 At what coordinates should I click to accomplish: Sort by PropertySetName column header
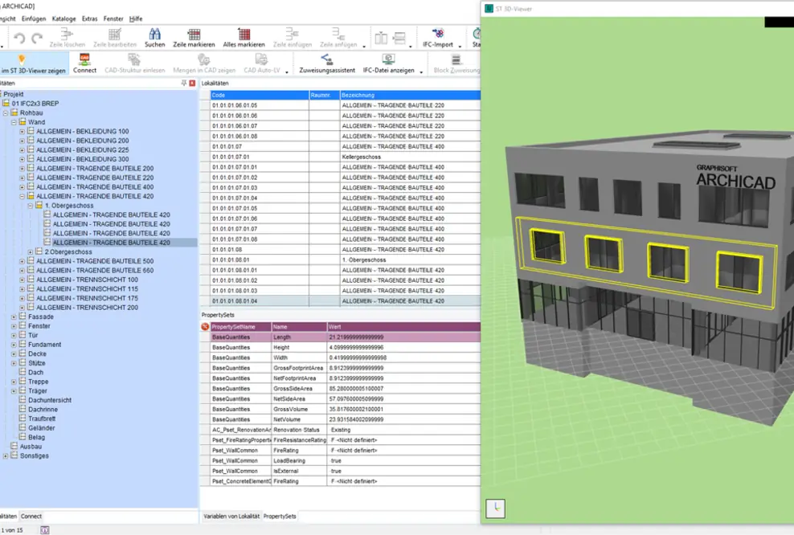[x=241, y=327]
